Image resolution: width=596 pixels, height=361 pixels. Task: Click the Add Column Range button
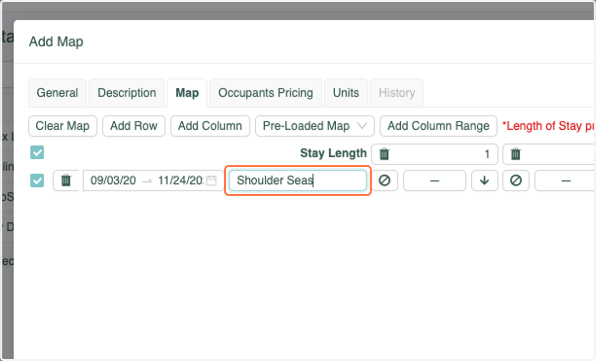[439, 126]
